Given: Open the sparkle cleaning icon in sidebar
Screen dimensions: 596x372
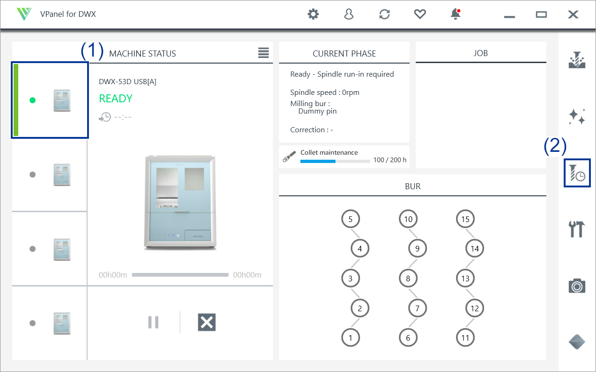Looking at the screenshot, I should [x=577, y=117].
